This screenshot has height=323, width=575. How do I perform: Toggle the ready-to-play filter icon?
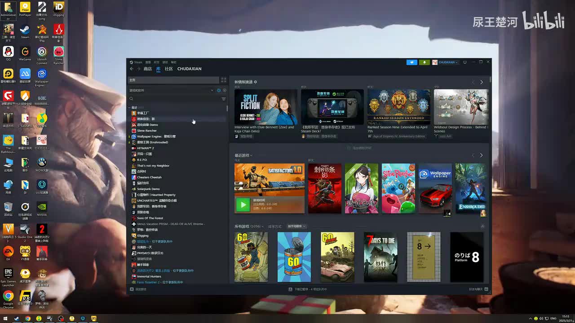[x=224, y=90]
